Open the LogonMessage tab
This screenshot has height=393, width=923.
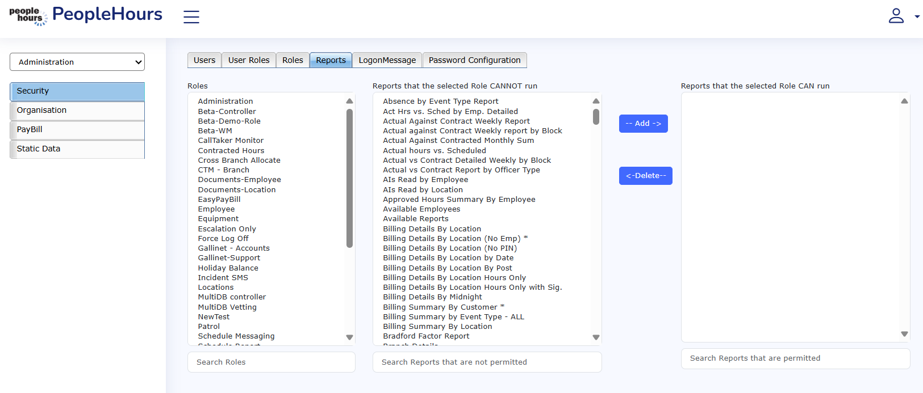click(x=387, y=60)
